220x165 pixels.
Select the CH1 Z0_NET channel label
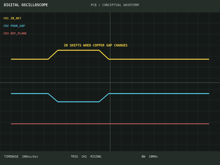12,18
